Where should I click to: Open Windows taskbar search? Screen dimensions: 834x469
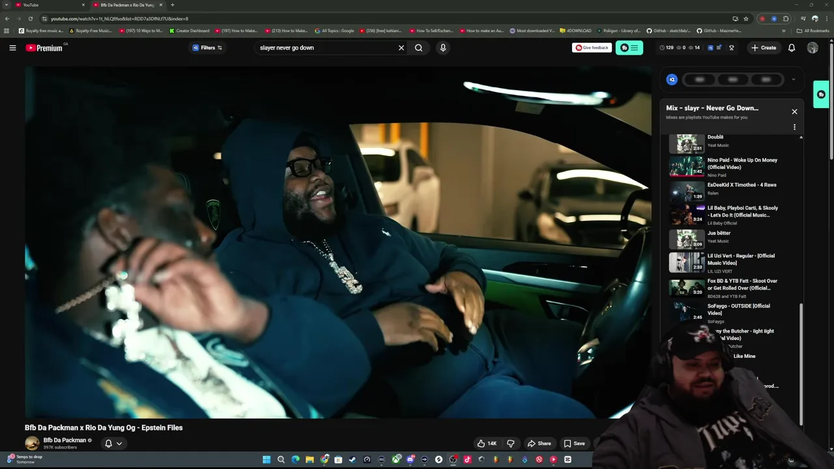[x=281, y=459]
